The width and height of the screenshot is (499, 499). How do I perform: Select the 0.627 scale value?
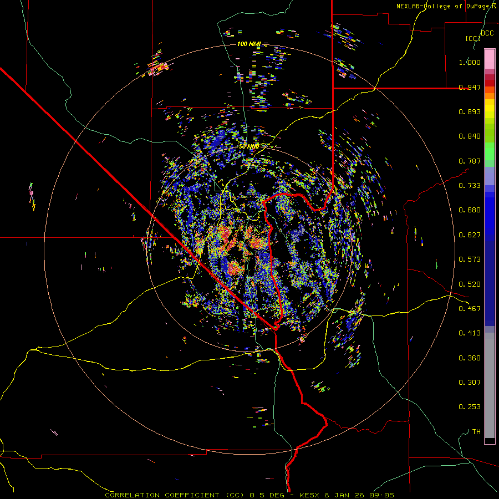click(x=470, y=235)
